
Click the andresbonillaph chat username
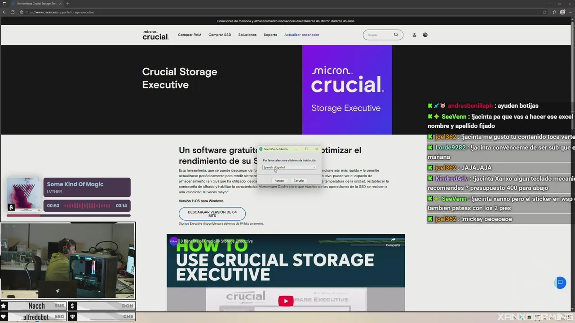[x=470, y=106]
